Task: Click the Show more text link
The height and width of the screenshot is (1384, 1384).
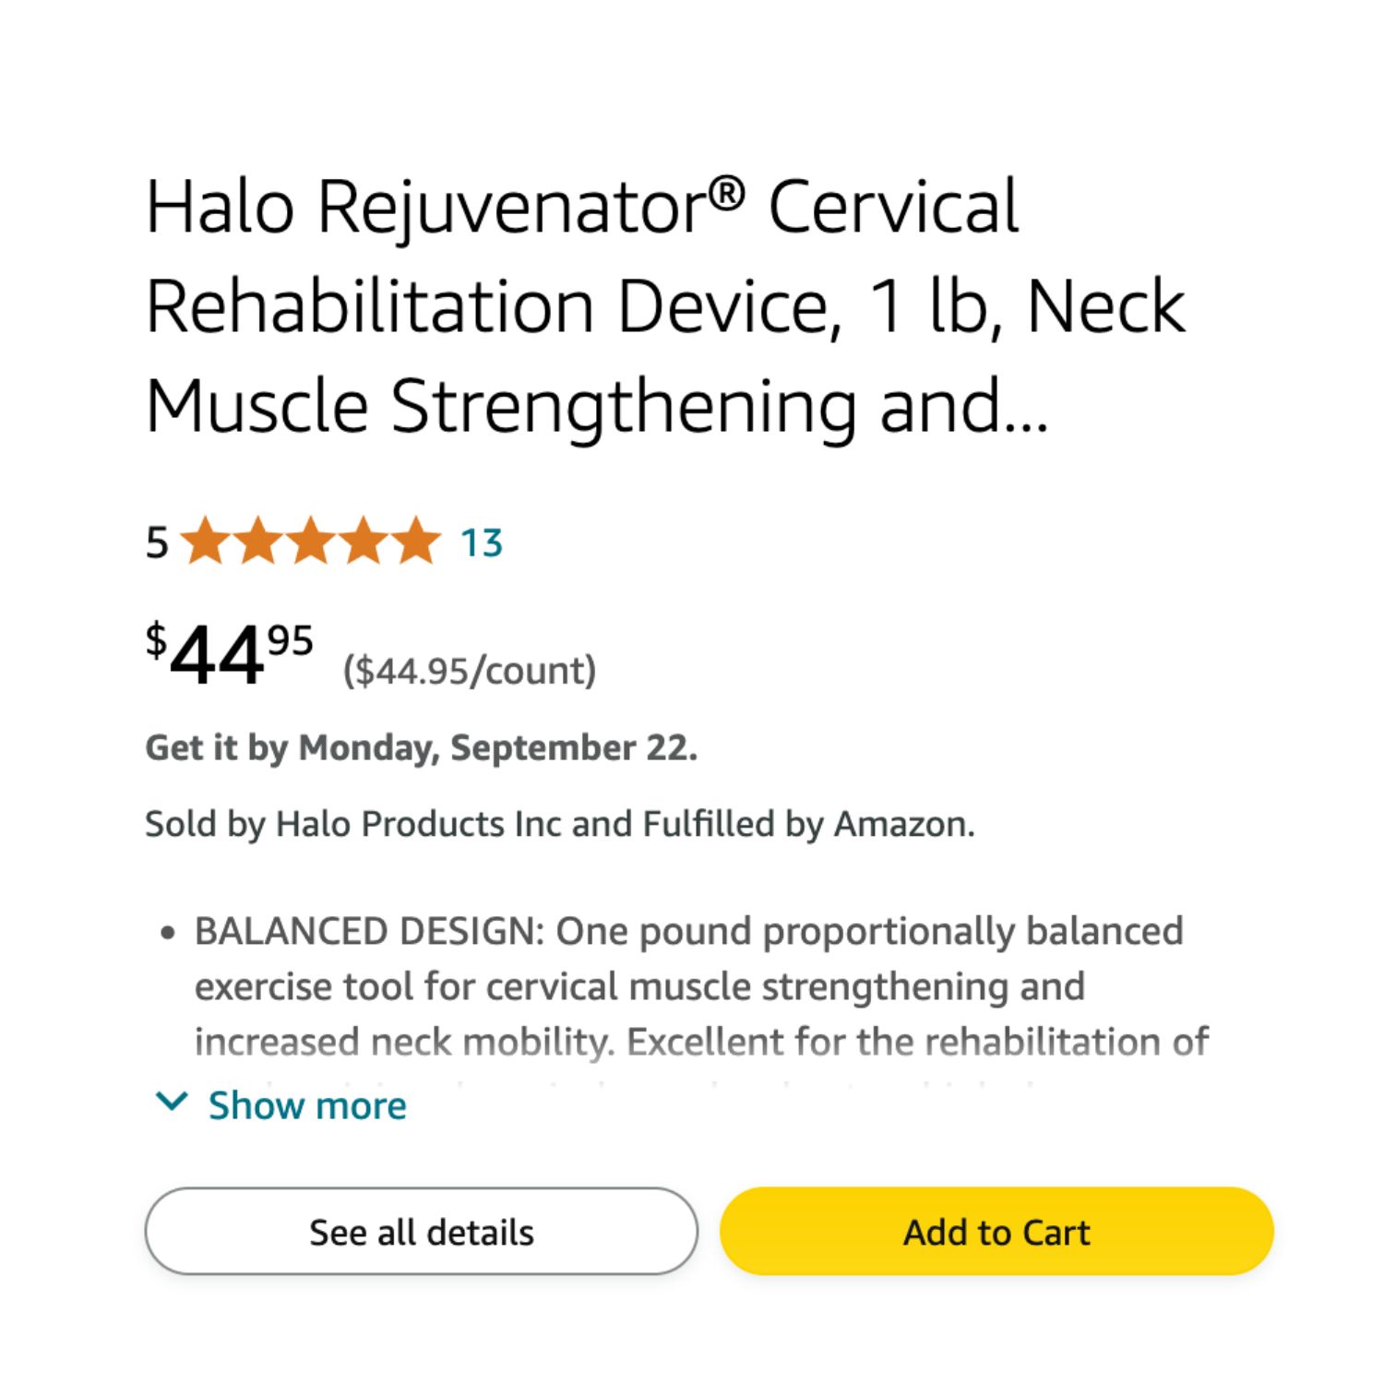Action: pyautogui.click(x=307, y=1104)
